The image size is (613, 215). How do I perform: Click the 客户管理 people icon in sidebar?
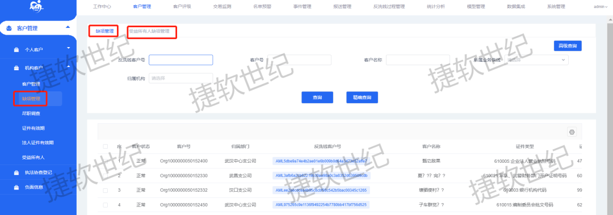pos(9,28)
